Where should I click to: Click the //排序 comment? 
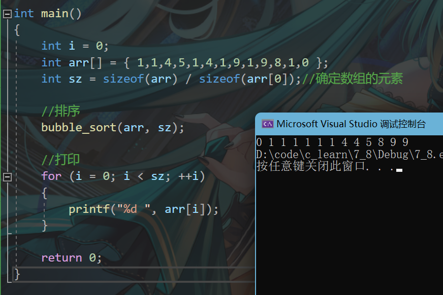pos(61,110)
